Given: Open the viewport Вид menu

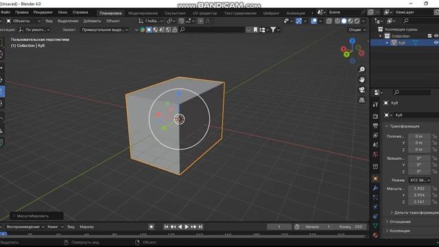Looking at the screenshot, I should coord(49,21).
